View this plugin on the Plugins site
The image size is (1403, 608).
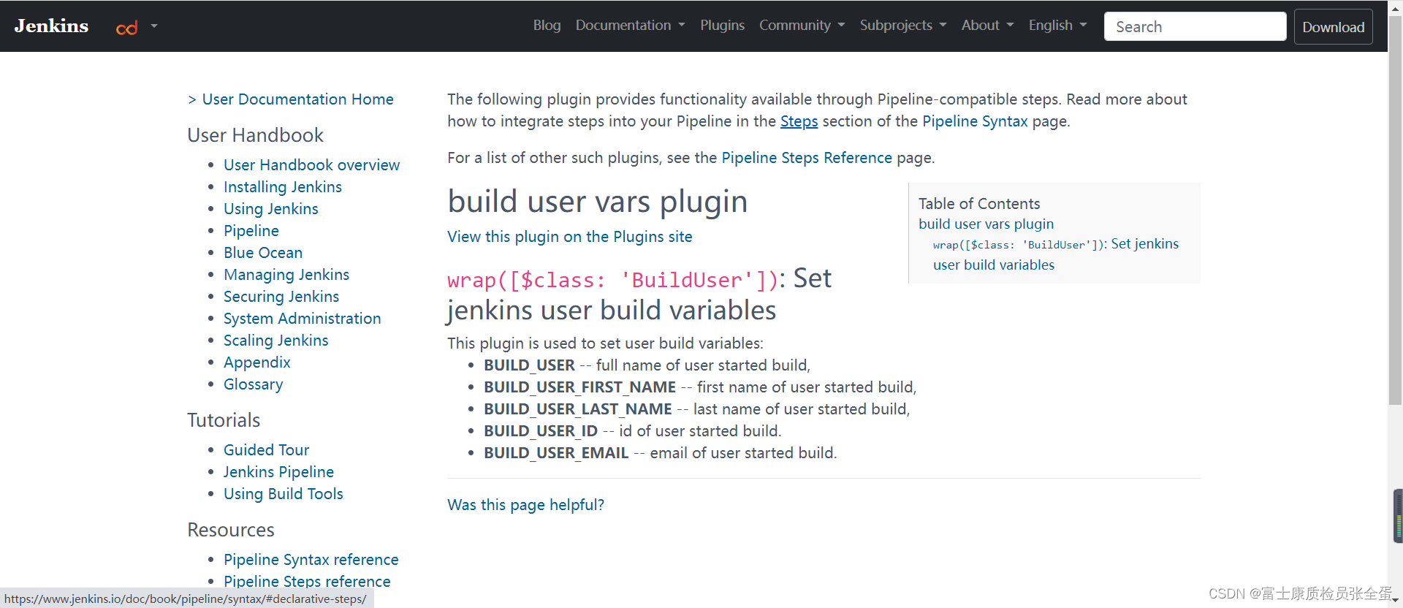[570, 237]
